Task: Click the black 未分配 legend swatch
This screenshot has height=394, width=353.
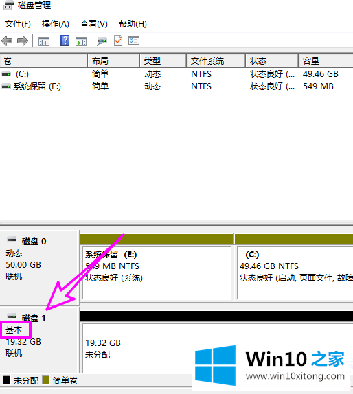Action: 7,380
